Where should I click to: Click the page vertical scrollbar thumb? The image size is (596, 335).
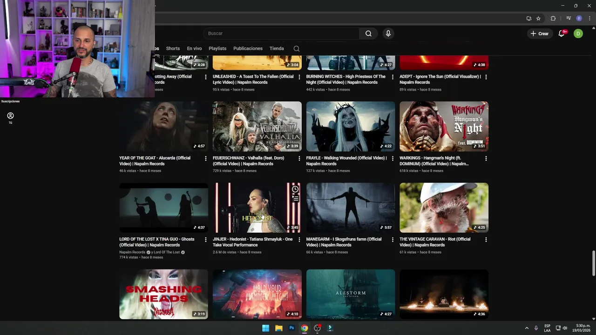point(593,263)
